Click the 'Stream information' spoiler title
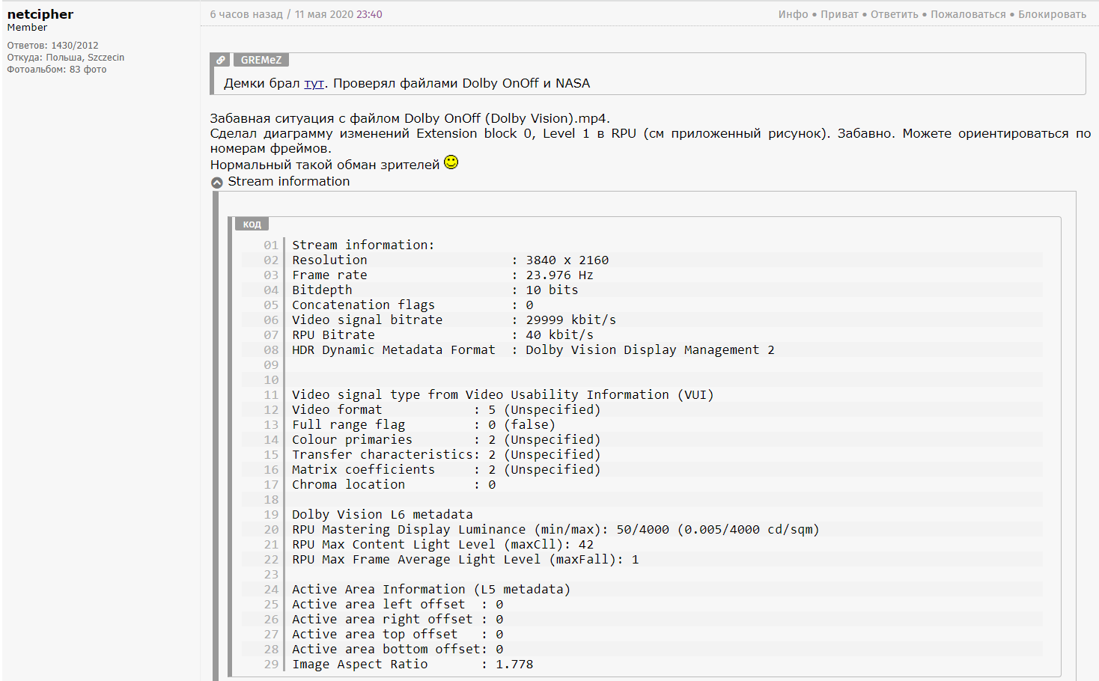The width and height of the screenshot is (1099, 681). [x=288, y=181]
